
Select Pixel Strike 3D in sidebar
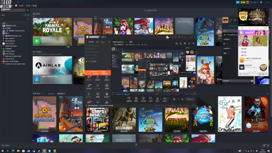pyautogui.click(x=10, y=54)
